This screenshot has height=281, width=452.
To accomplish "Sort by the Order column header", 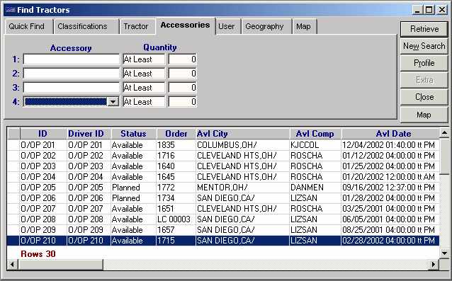I will (x=176, y=134).
